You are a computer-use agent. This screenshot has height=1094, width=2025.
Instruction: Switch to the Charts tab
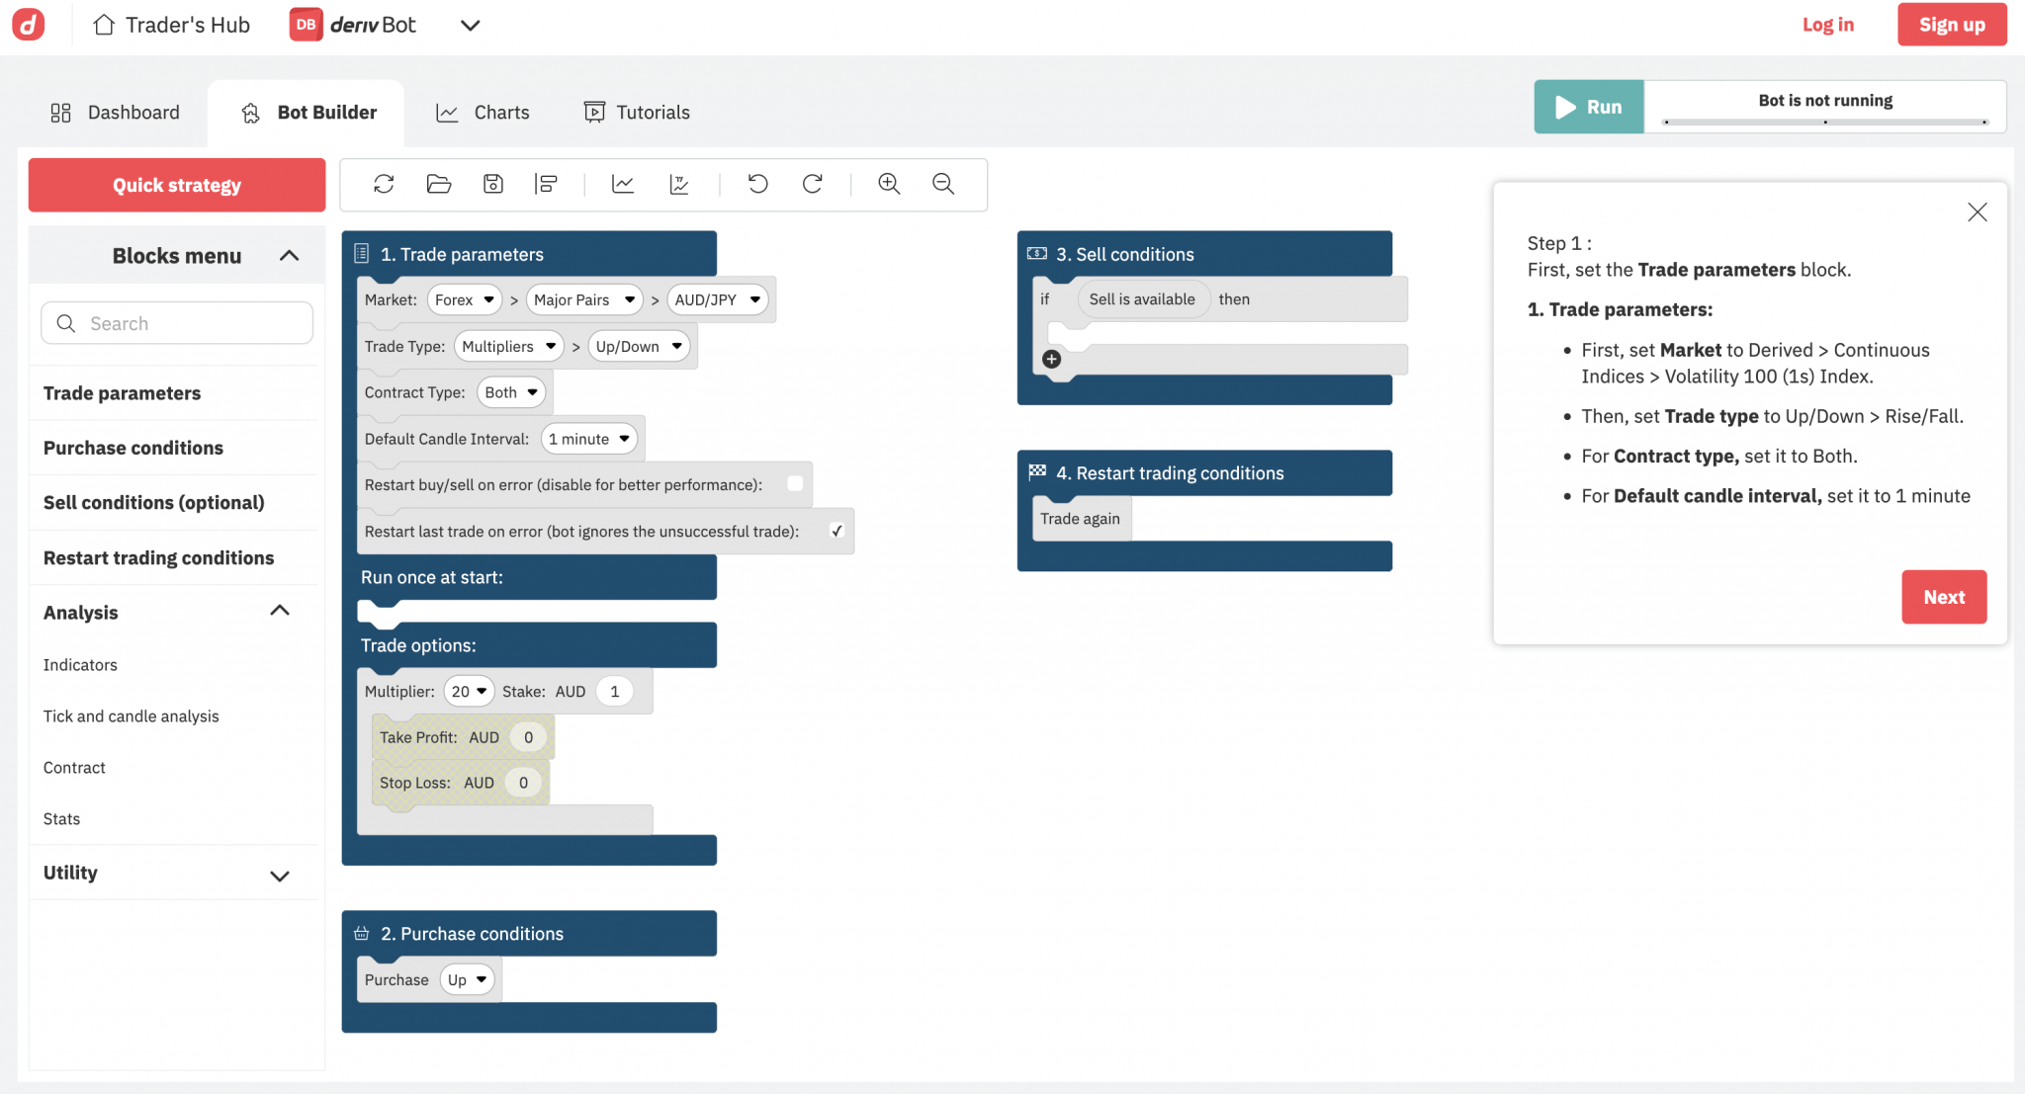[x=484, y=113]
